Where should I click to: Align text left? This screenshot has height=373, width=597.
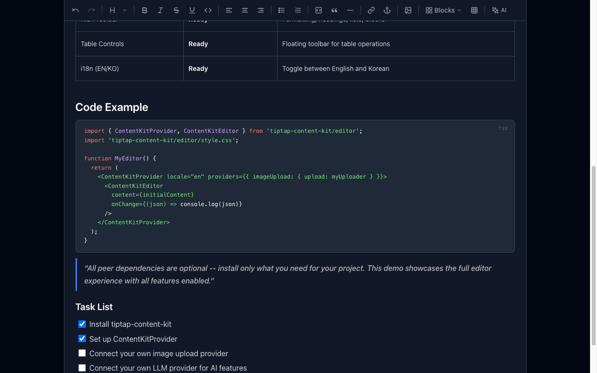pos(229,10)
